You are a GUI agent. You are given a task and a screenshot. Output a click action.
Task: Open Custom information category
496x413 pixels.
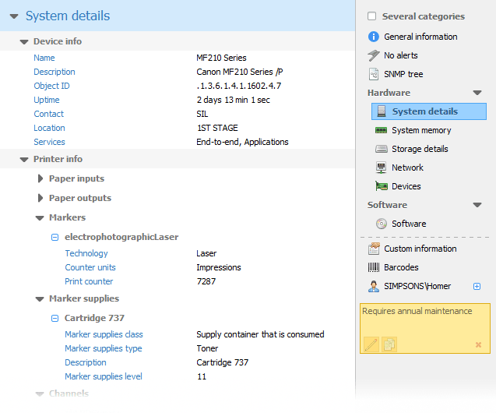point(420,249)
